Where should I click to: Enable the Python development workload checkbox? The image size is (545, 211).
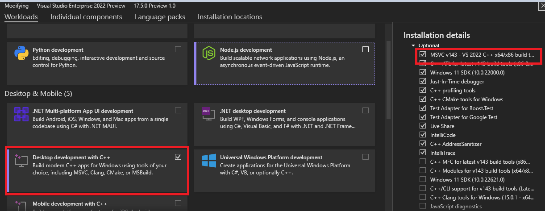[x=178, y=50]
